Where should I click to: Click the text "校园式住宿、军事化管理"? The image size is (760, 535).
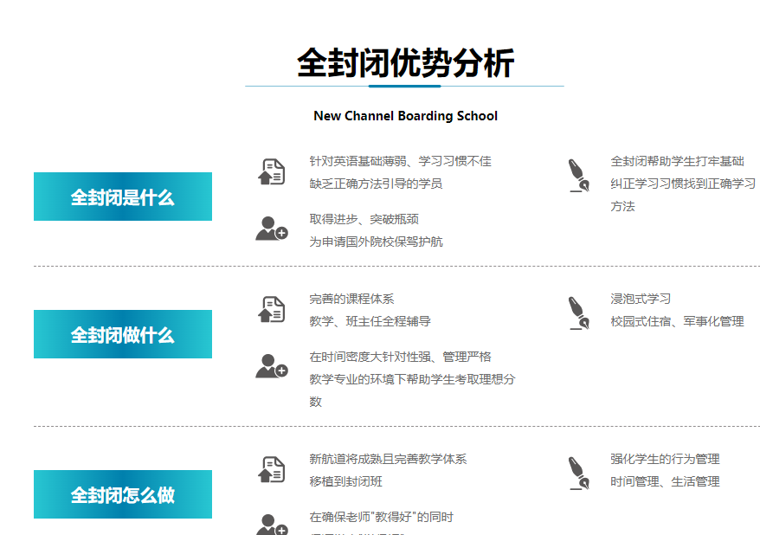click(x=677, y=321)
